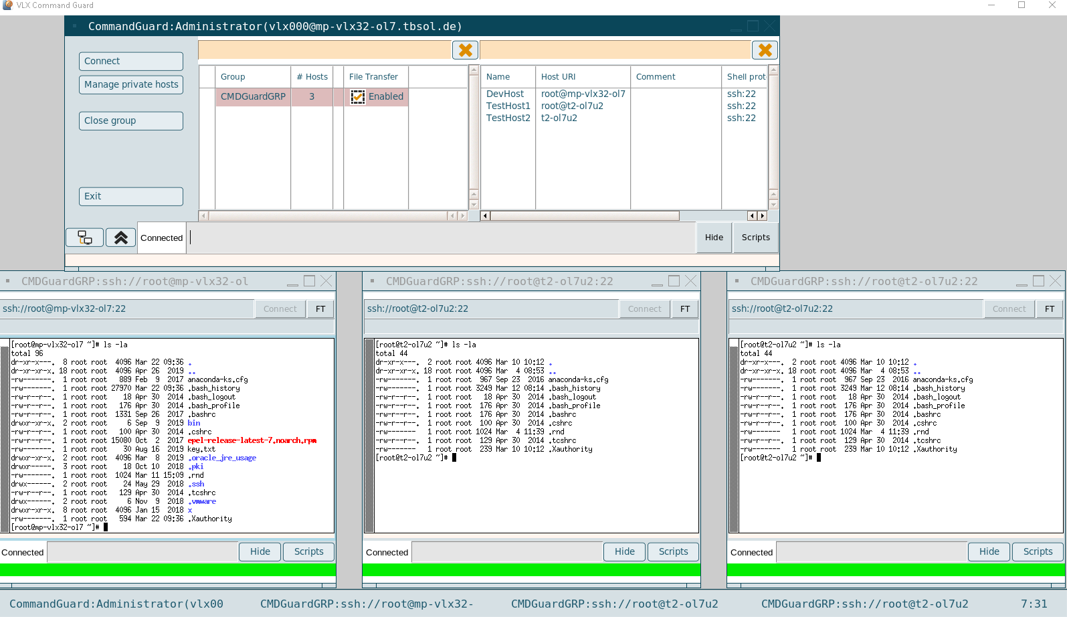
Task: Maximize the root@mp-vlx32-ol session window
Action: point(309,281)
